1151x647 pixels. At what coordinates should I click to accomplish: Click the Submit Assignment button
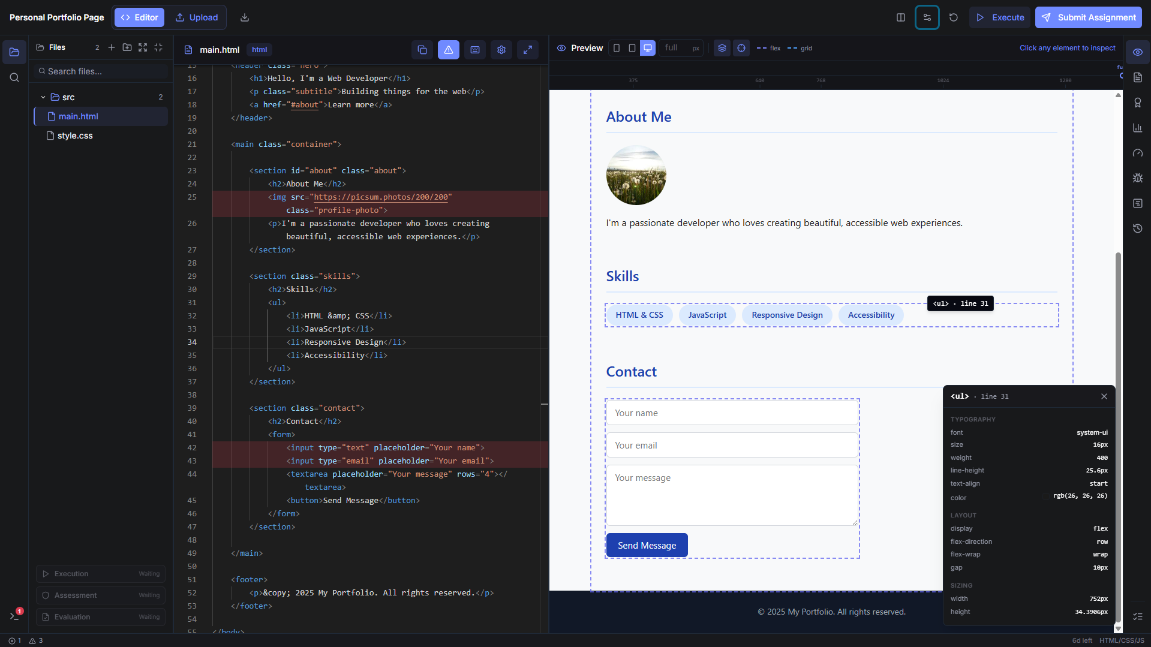tap(1088, 17)
